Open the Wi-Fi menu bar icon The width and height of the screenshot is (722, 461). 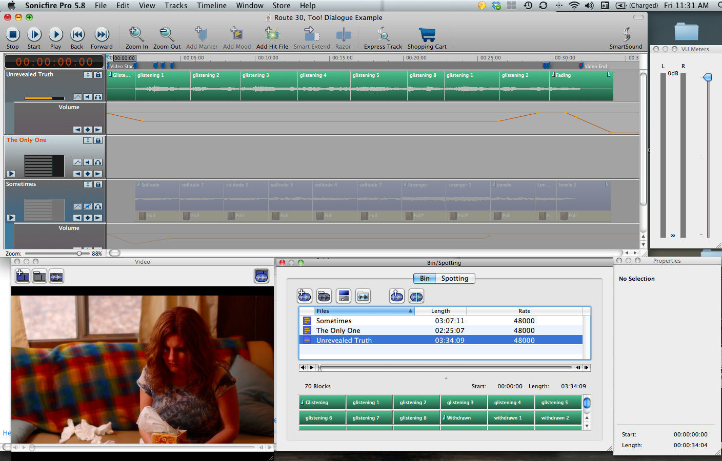tap(574, 6)
